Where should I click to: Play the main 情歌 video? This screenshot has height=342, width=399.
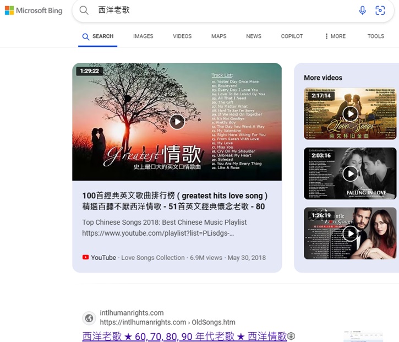coord(177,122)
